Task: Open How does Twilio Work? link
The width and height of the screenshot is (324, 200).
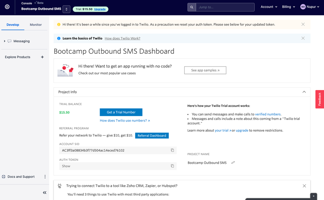Action: click(x=122, y=38)
